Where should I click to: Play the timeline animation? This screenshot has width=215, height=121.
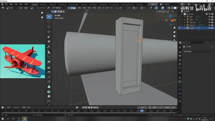pos(92,107)
